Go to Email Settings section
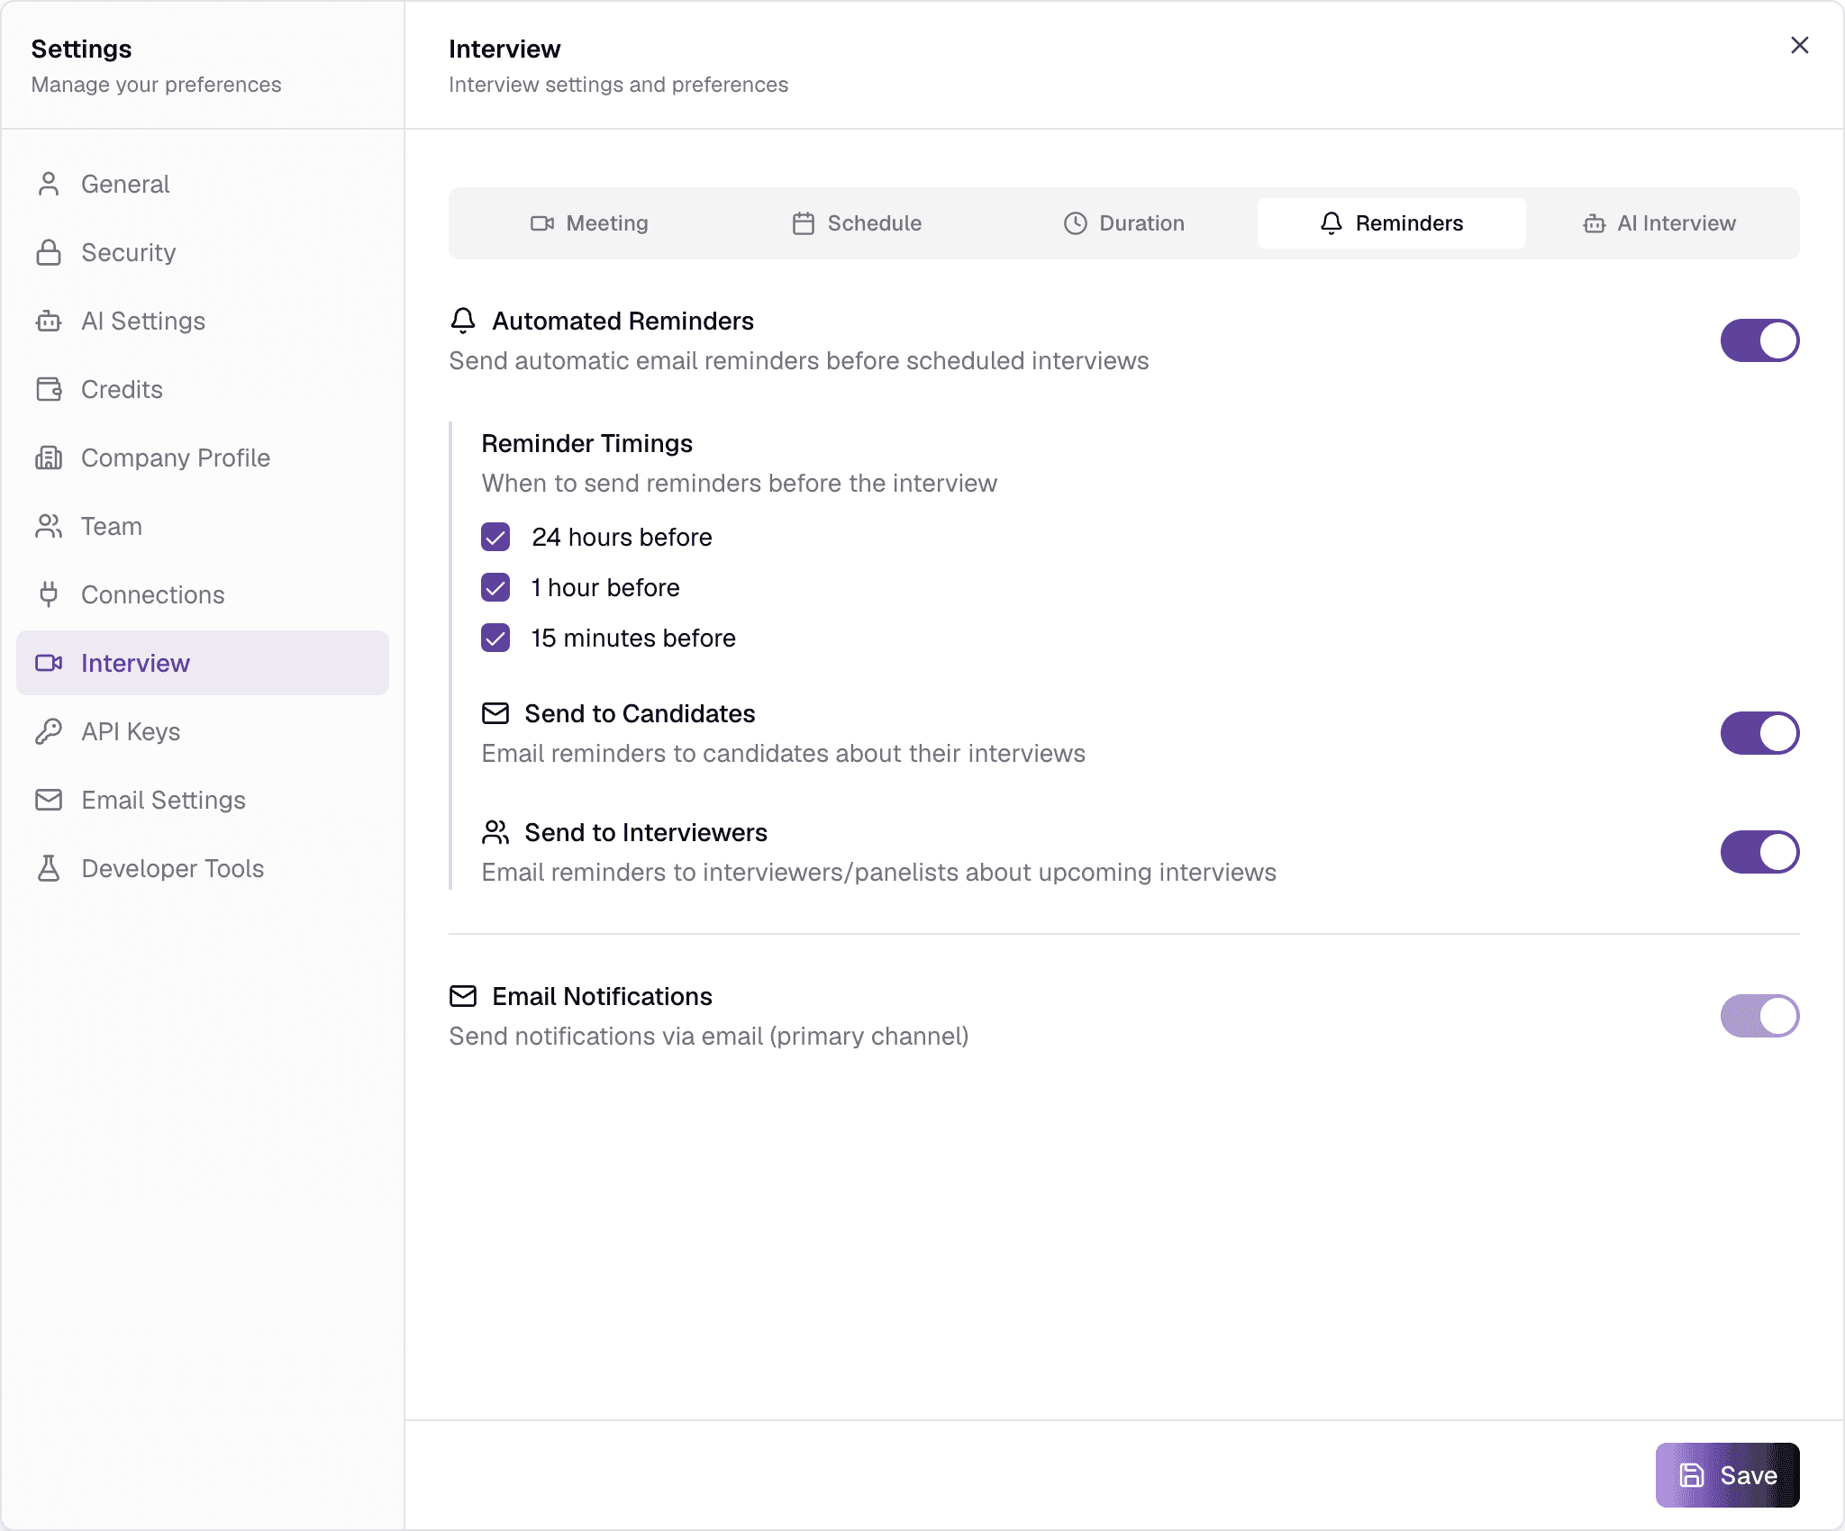Screen dimensions: 1845x1531 203,800
